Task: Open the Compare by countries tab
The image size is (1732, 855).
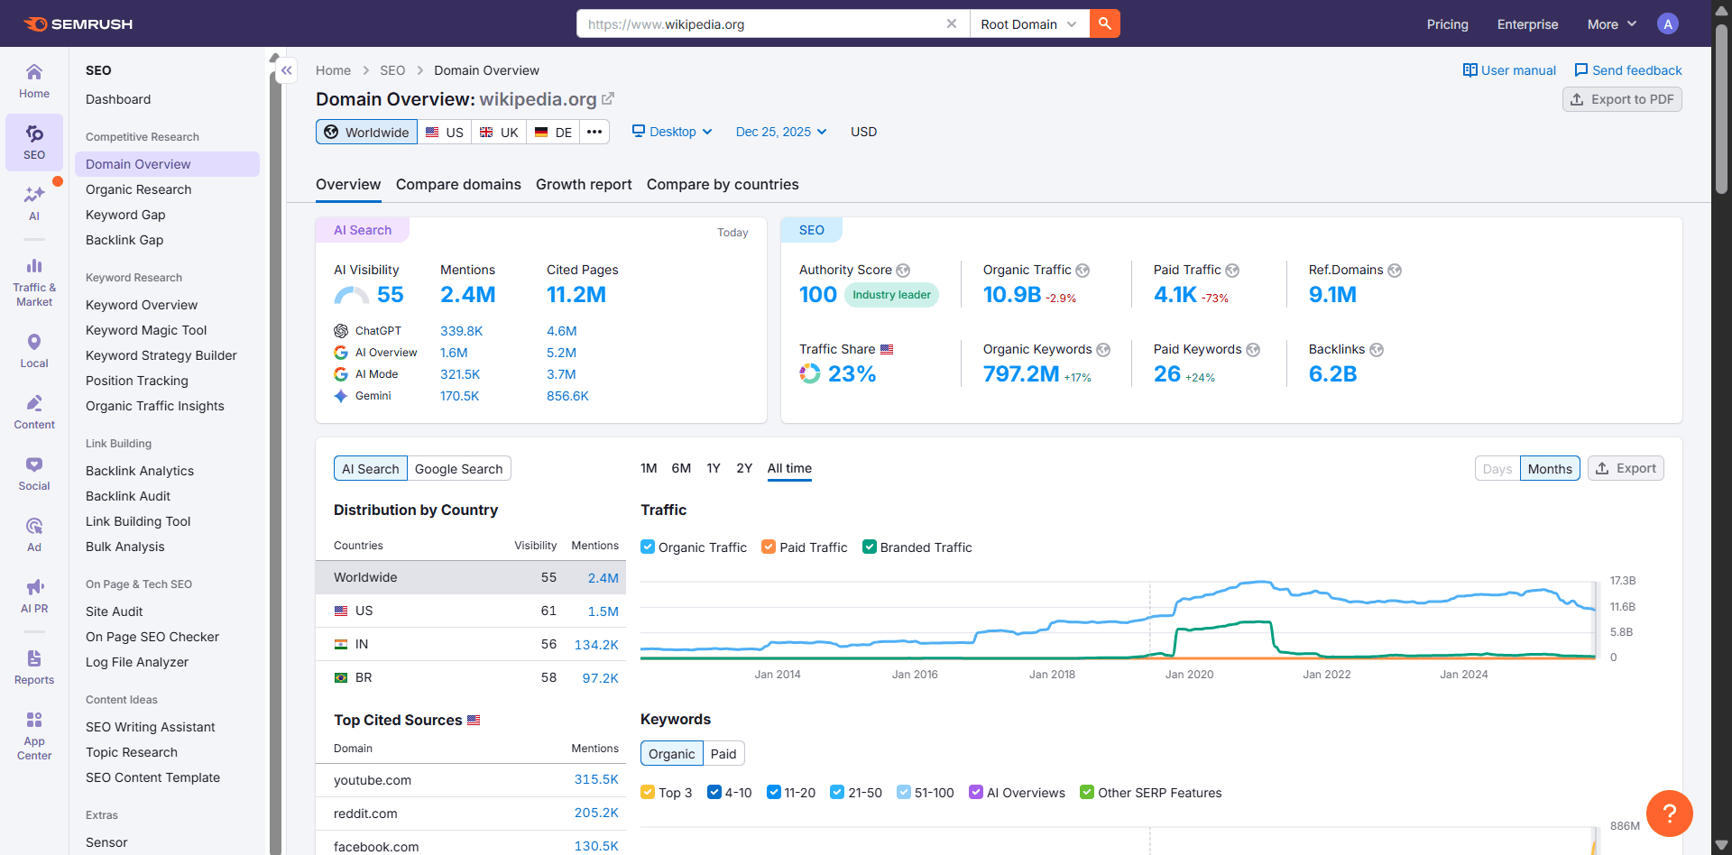Action: pos(722,185)
